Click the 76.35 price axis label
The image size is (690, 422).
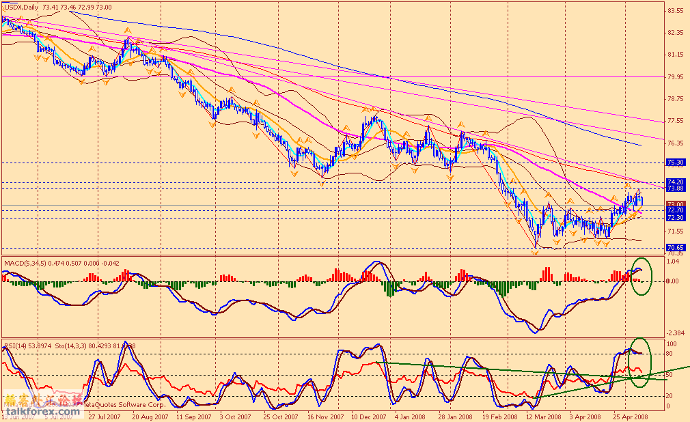click(x=676, y=143)
